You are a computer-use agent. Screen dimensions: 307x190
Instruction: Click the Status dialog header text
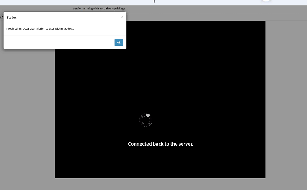pyautogui.click(x=11, y=17)
